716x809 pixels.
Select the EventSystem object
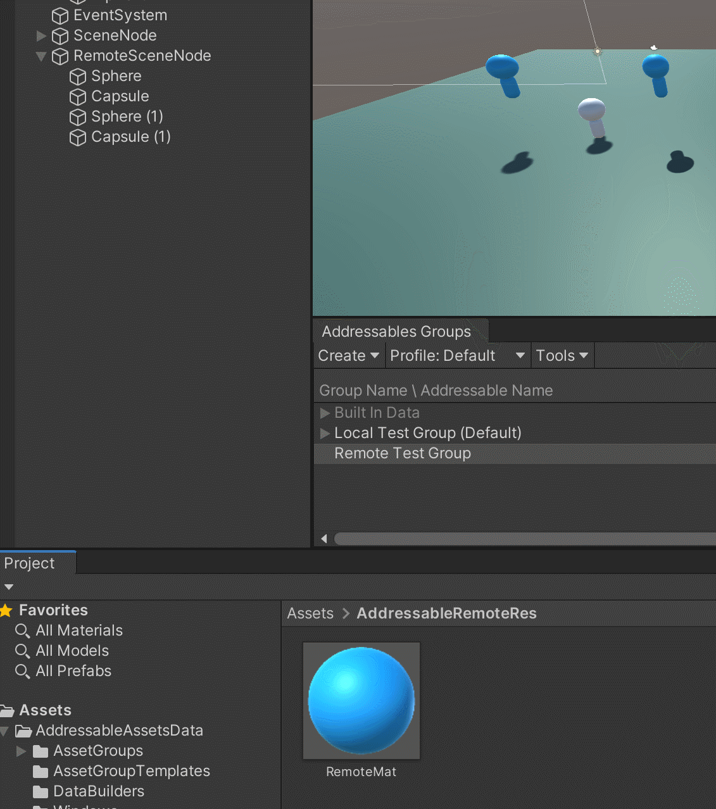click(120, 15)
